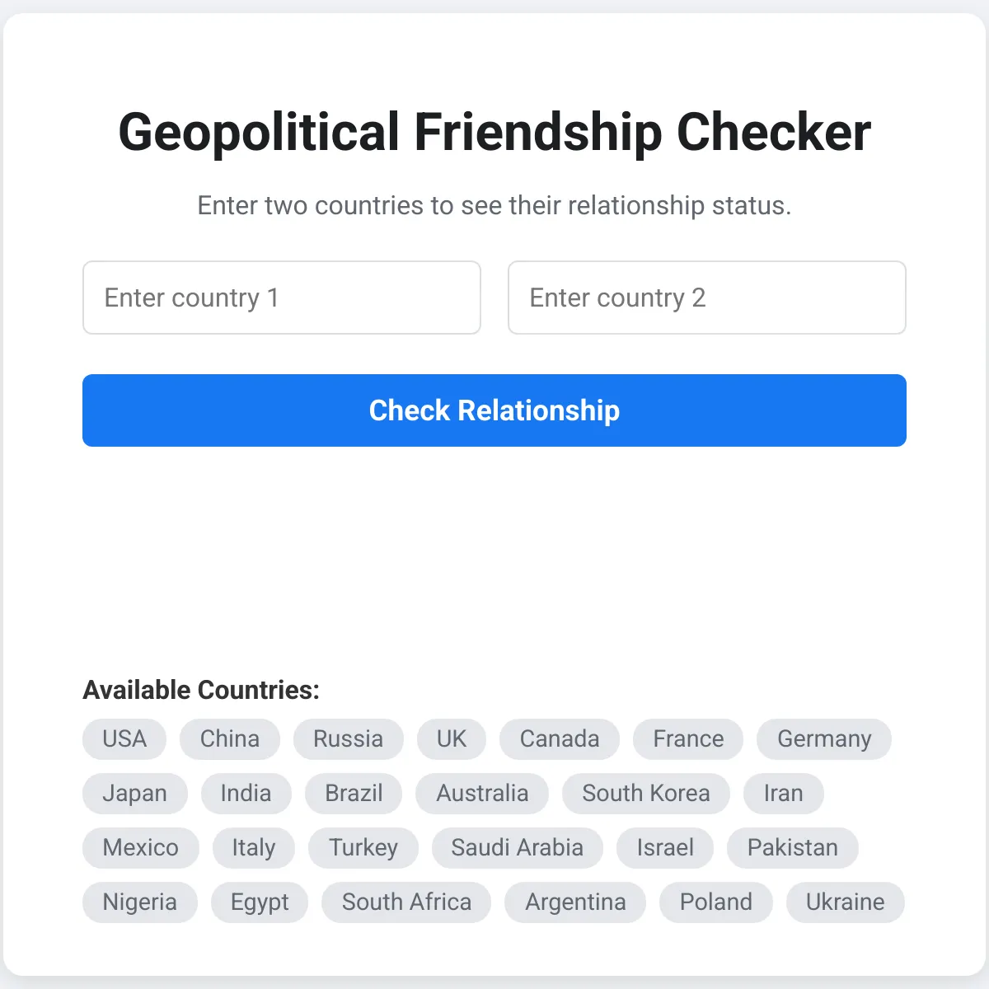Select the Japan chip
Viewport: 989px width, 989px height.
click(x=135, y=793)
